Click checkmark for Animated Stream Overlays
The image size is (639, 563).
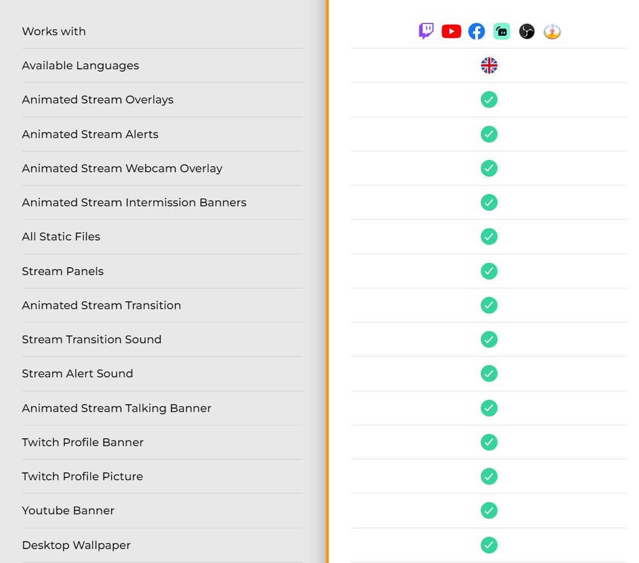[489, 100]
